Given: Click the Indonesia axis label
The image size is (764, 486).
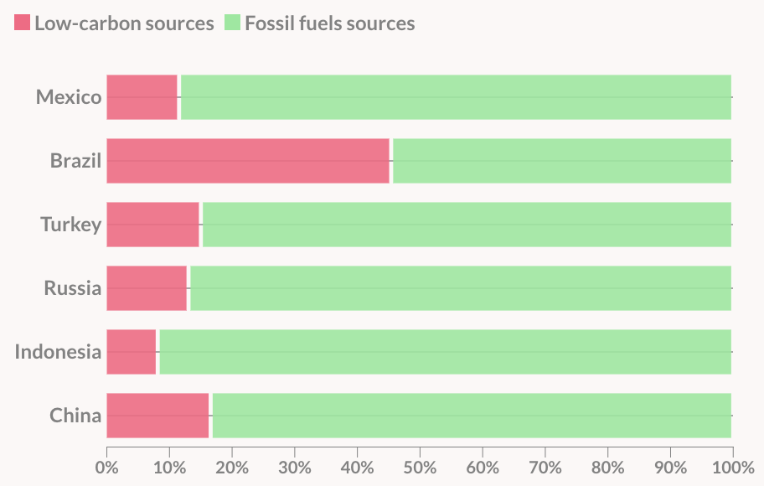Looking at the screenshot, I should [58, 352].
